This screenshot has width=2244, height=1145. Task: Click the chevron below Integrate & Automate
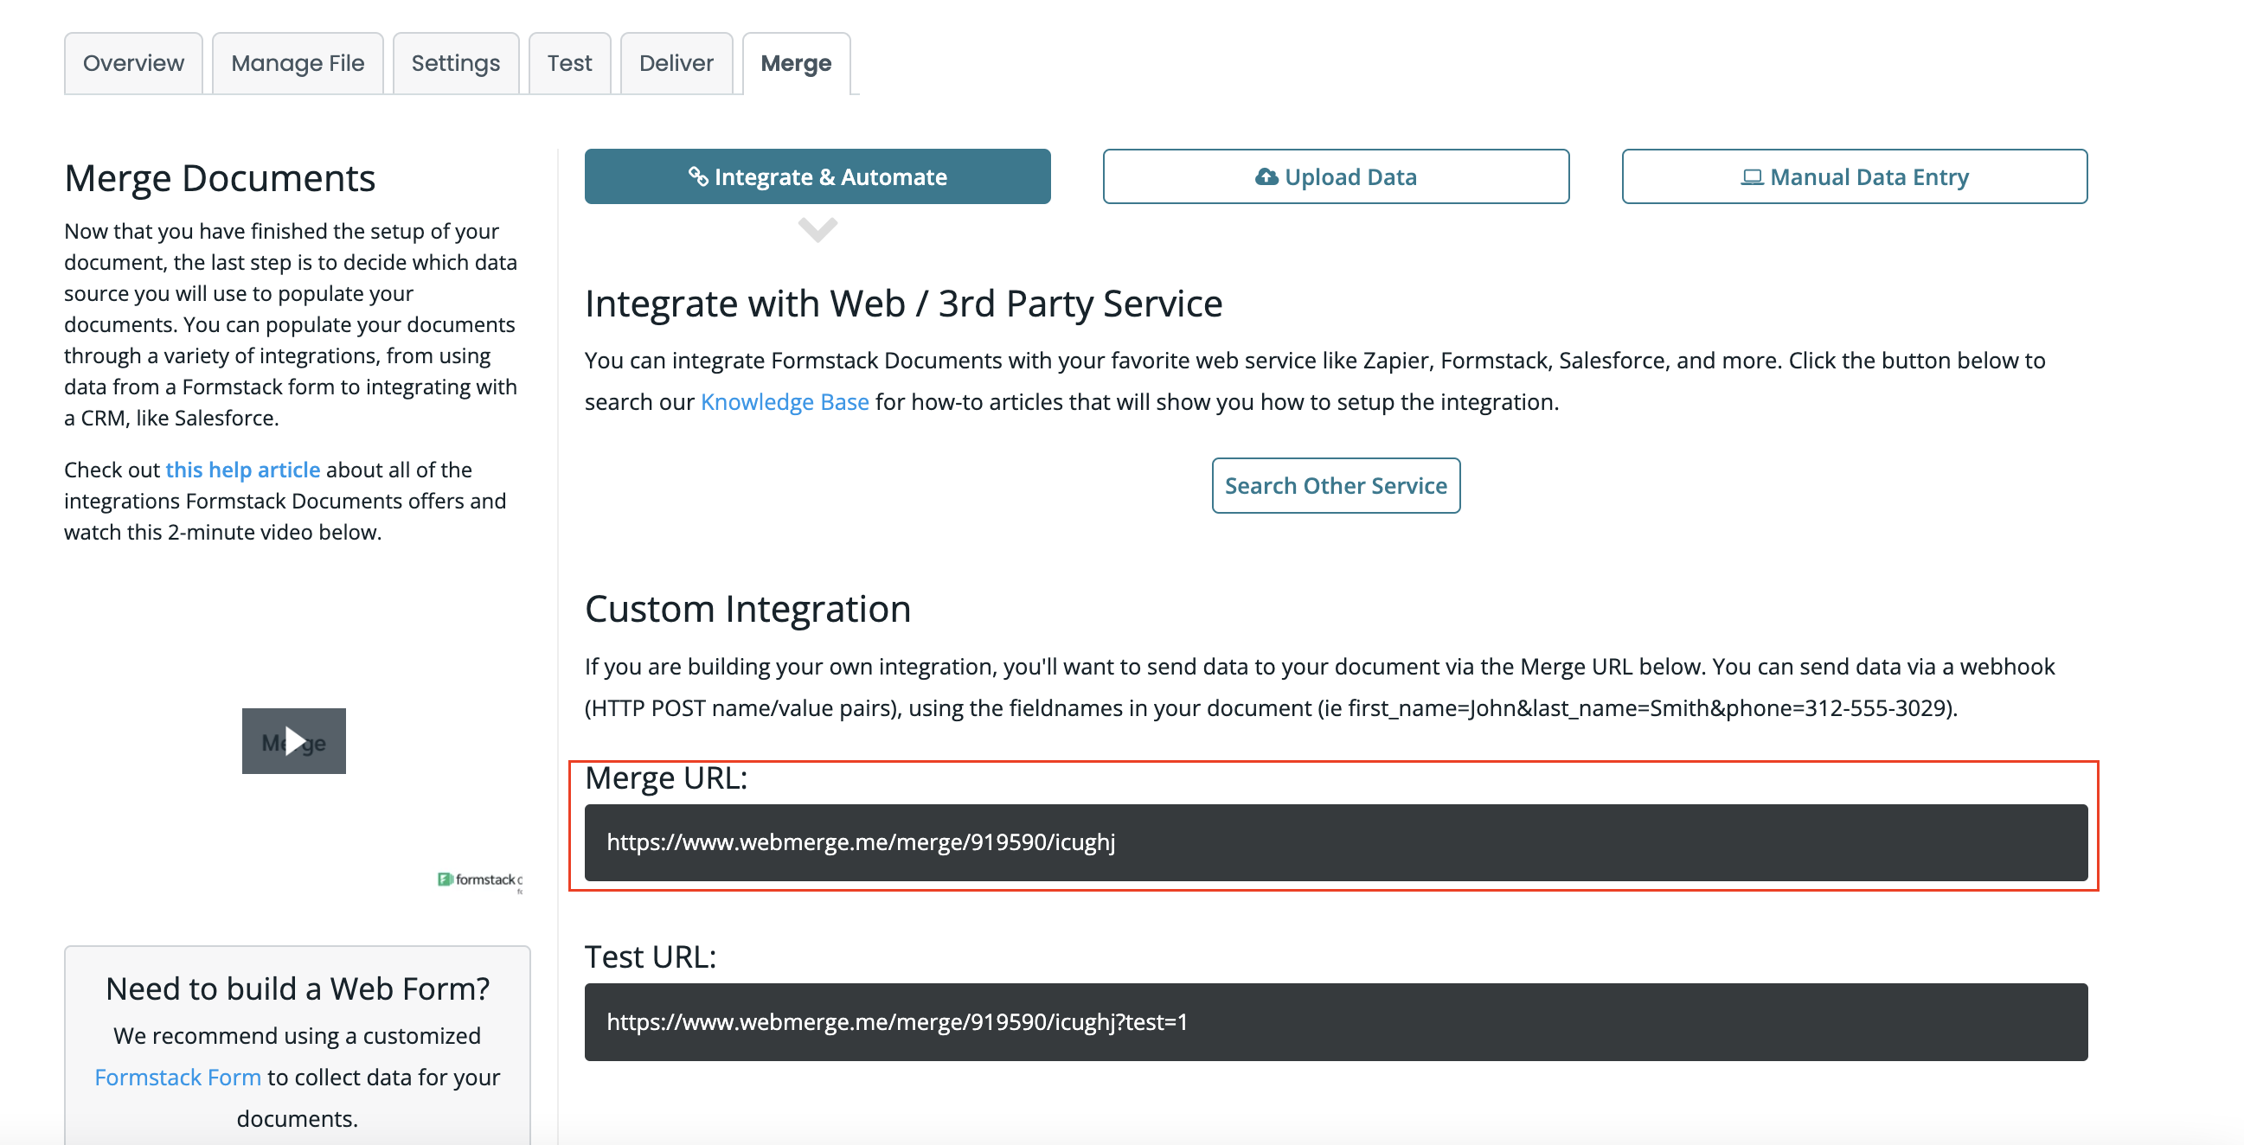coord(817,230)
